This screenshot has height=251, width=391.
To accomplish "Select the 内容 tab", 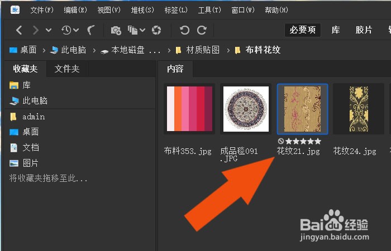I will (x=175, y=69).
